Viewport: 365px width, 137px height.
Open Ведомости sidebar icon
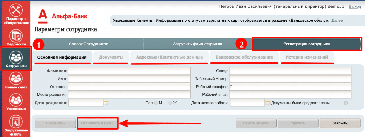point(16,36)
